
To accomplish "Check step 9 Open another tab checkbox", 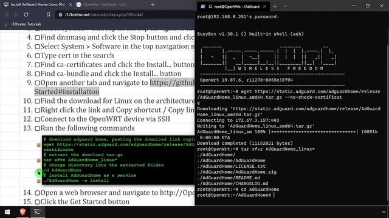I will (x=37, y=83).
